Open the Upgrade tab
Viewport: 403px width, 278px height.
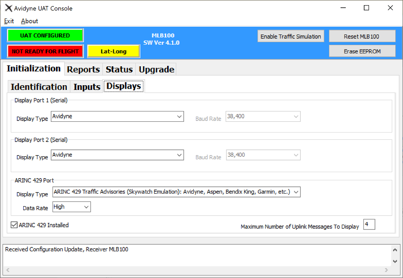pyautogui.click(x=156, y=69)
